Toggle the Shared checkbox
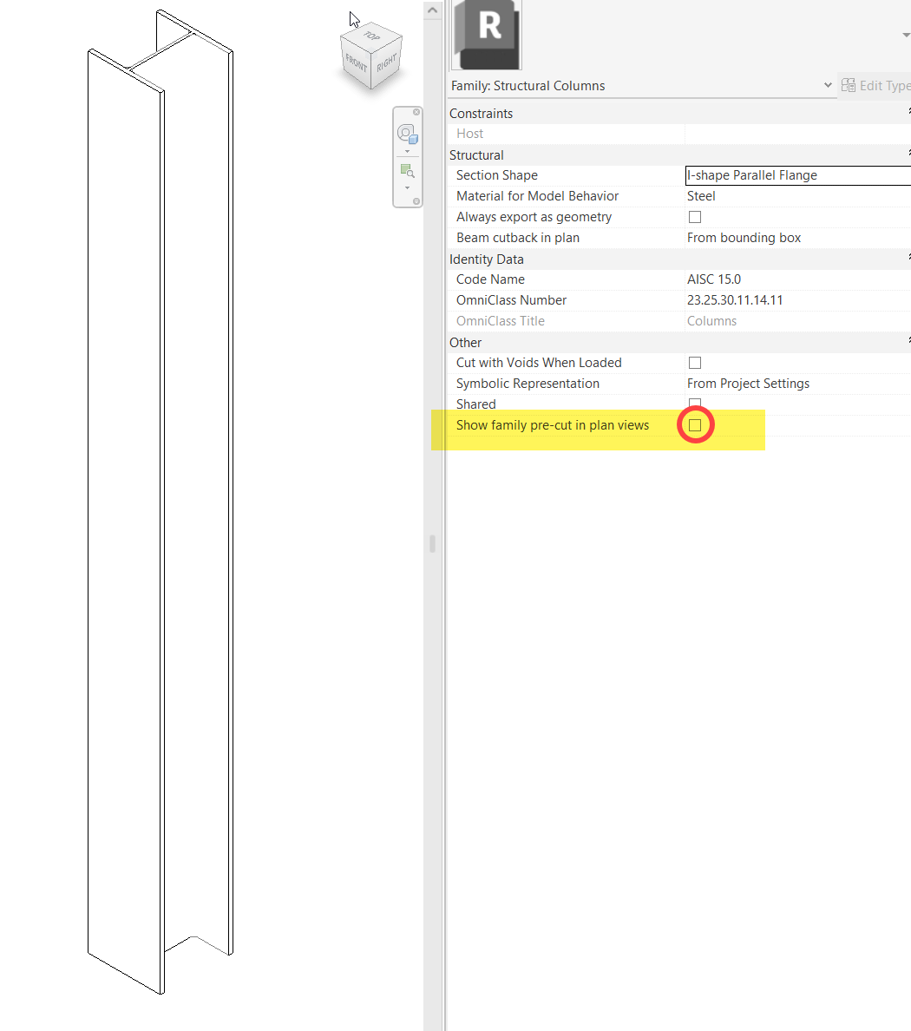 pyautogui.click(x=694, y=404)
